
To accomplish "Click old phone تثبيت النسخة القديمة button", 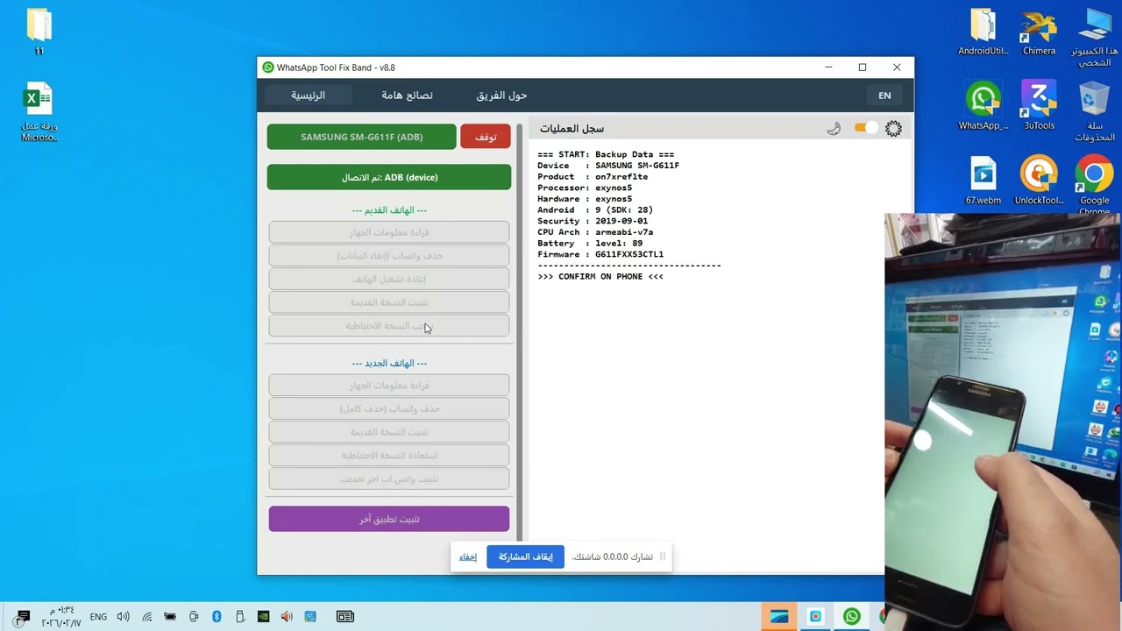I will click(x=389, y=302).
